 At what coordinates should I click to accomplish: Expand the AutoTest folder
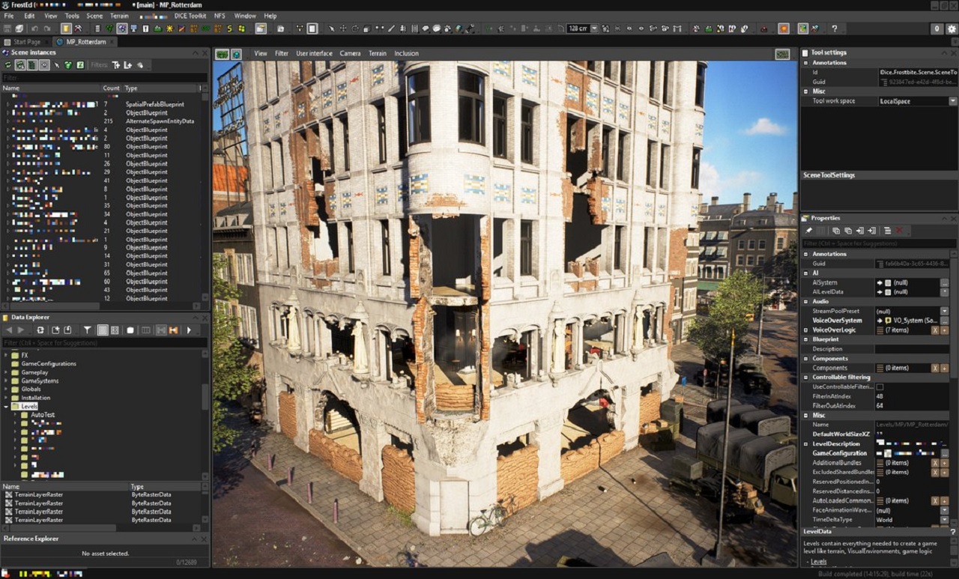[x=16, y=414]
